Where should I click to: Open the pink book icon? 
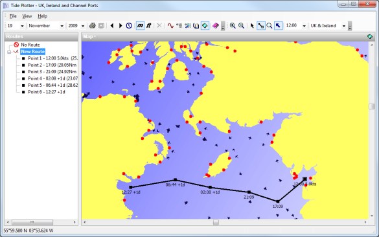click(215, 26)
